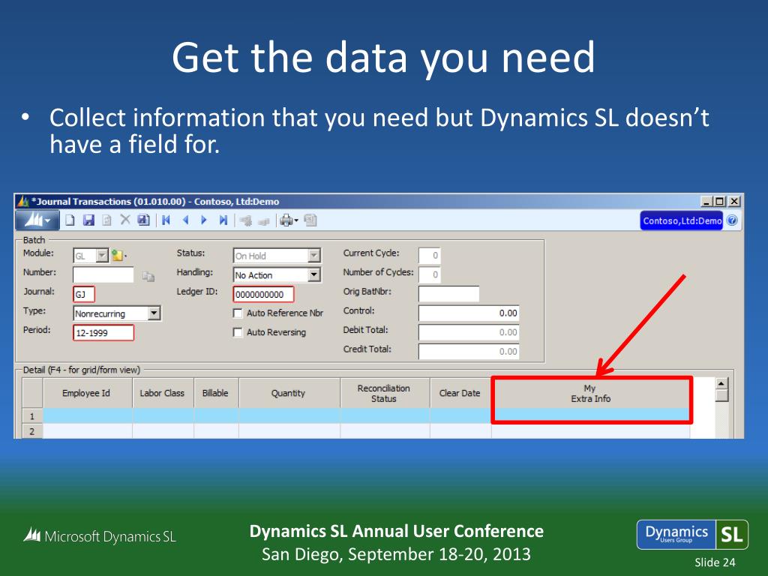Click the Save and Close icon
This screenshot has width=768, height=576.
[143, 220]
